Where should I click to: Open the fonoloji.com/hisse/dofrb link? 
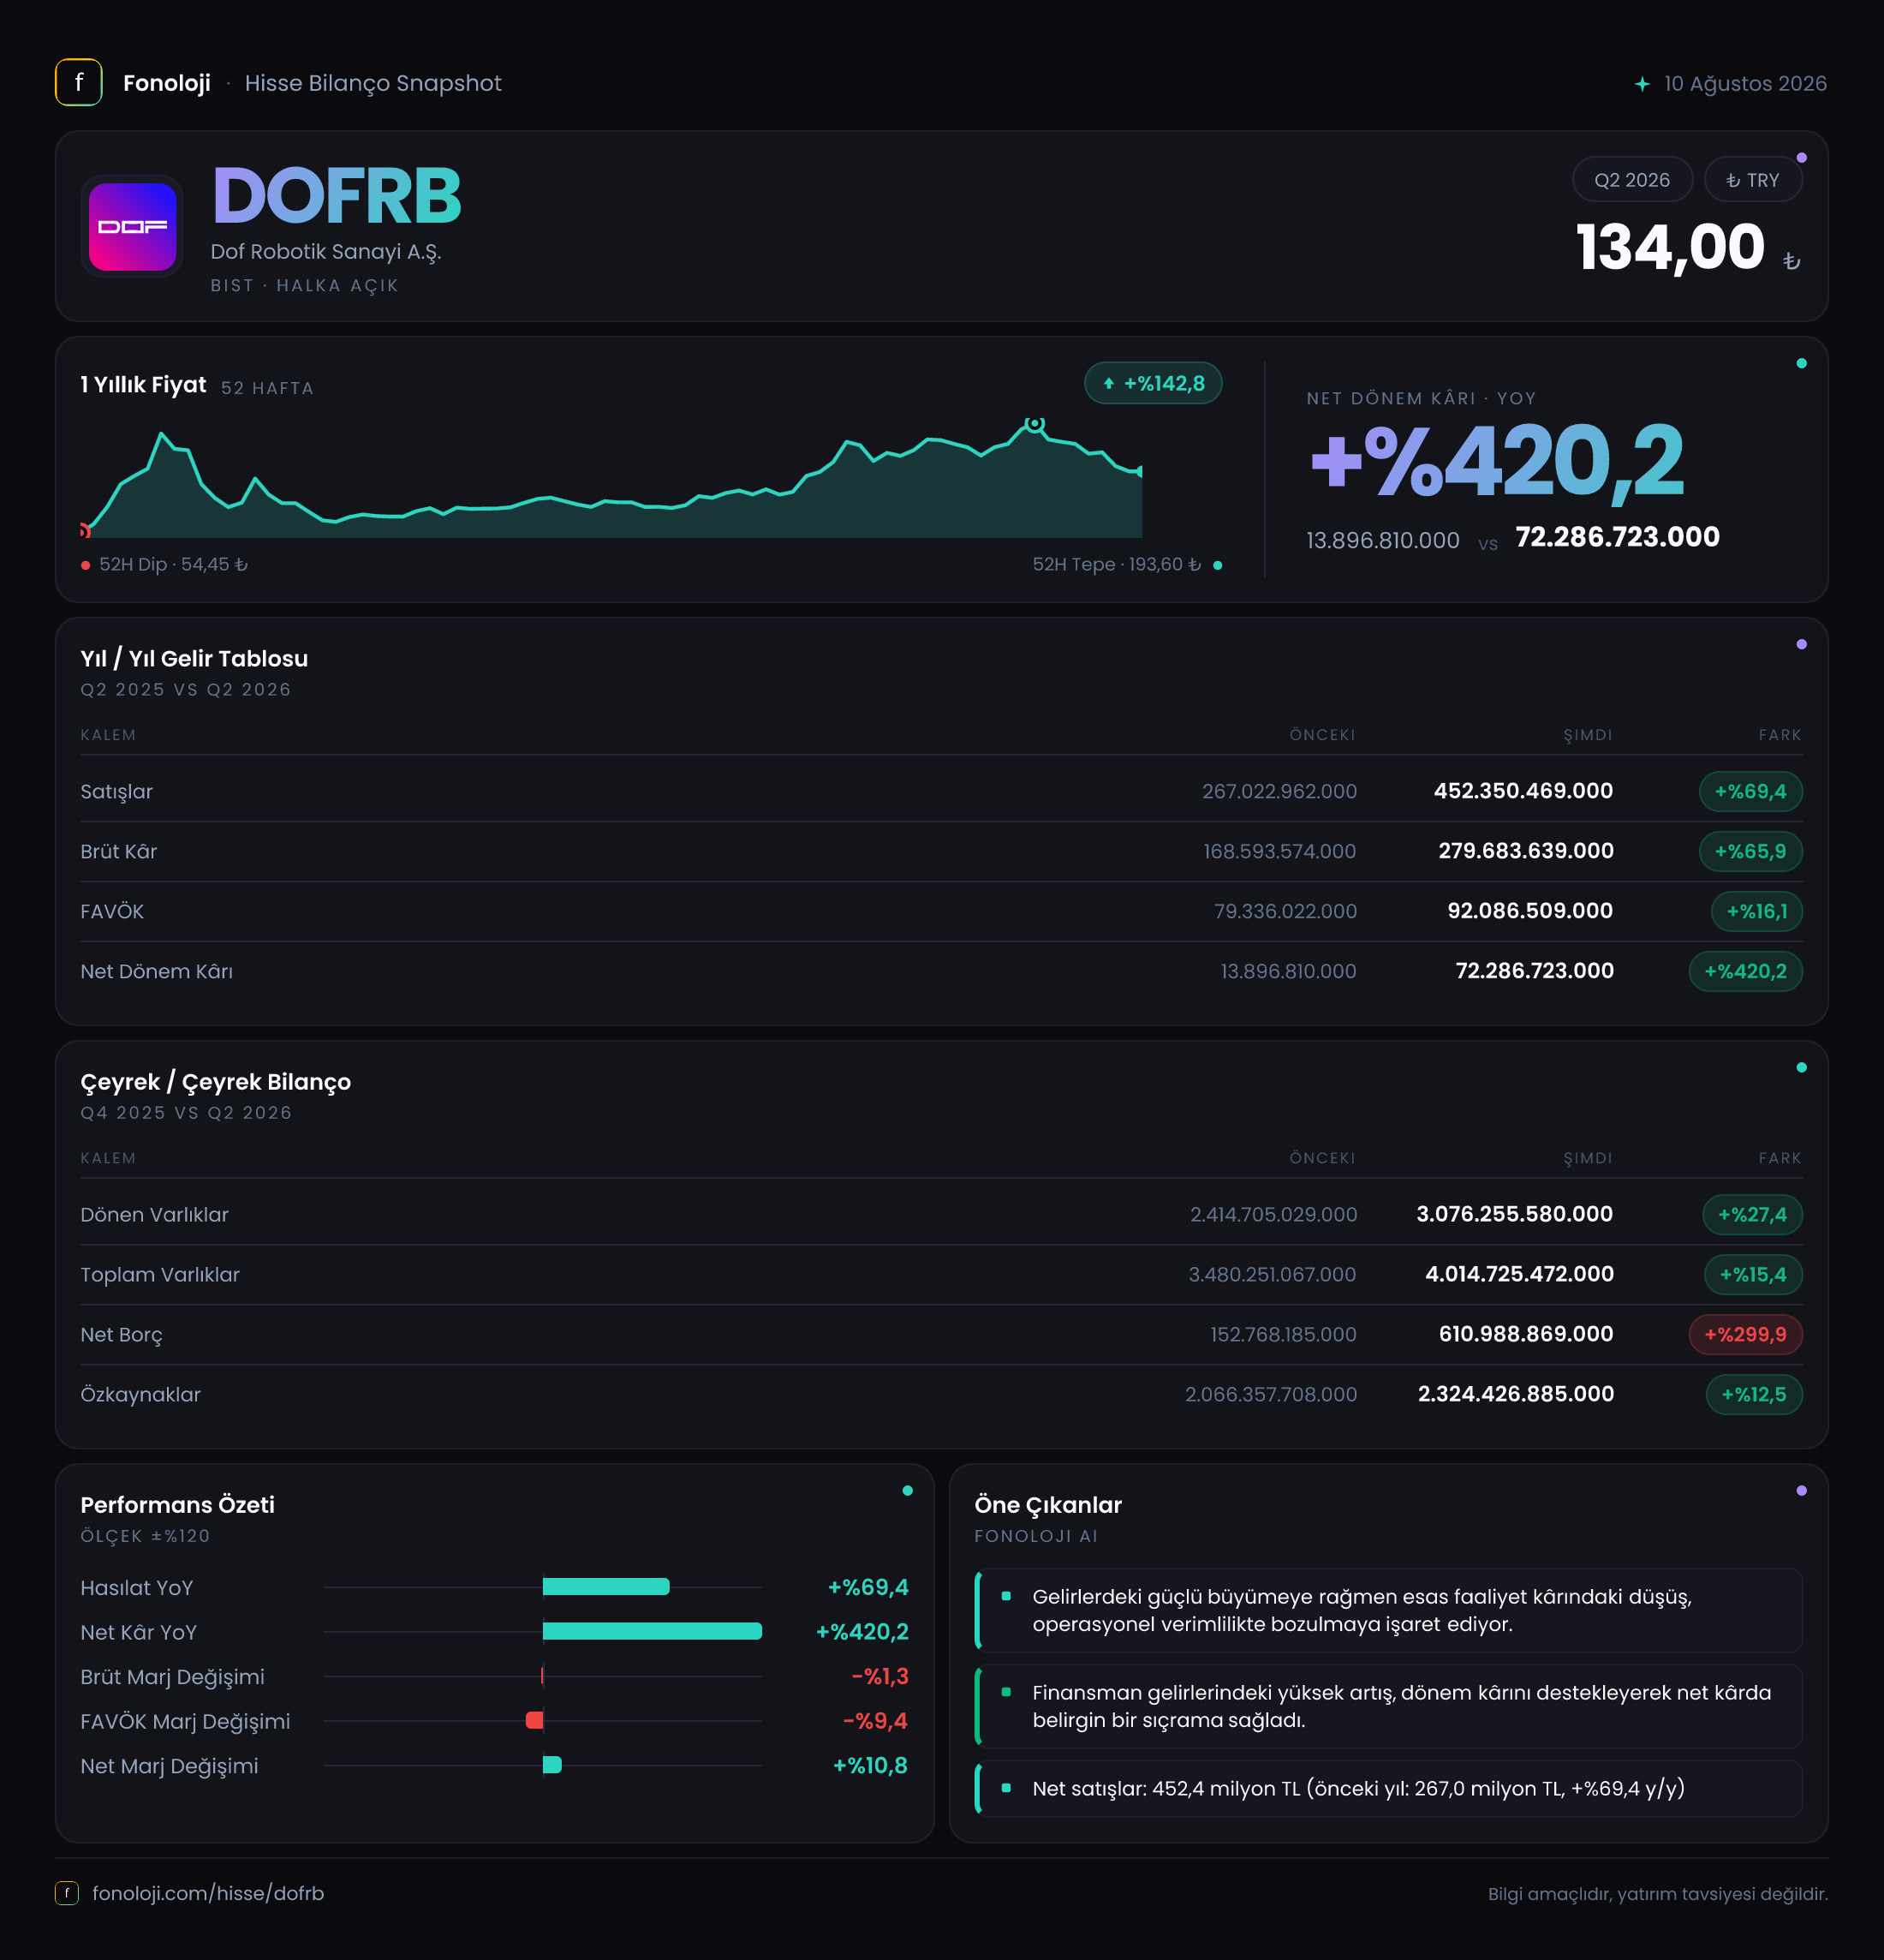click(208, 1893)
